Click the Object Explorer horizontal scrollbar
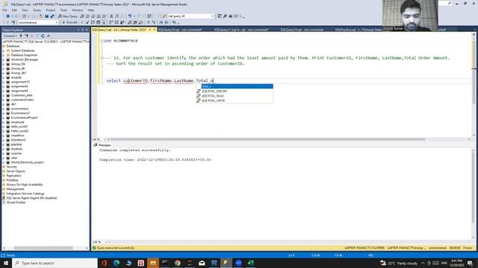 point(43,248)
